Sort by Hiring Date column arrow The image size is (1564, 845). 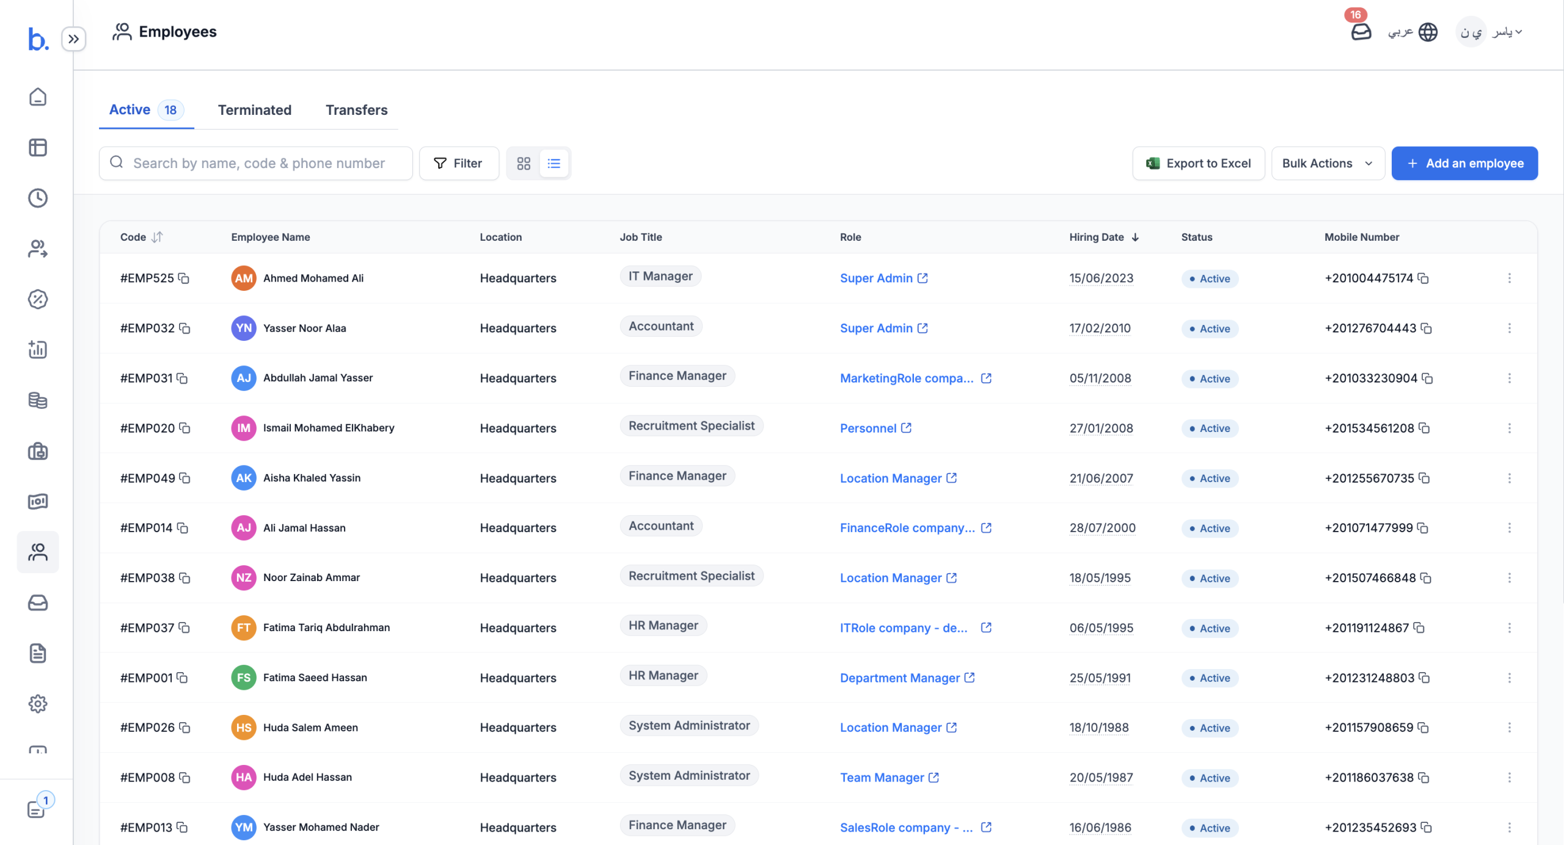[x=1135, y=237]
